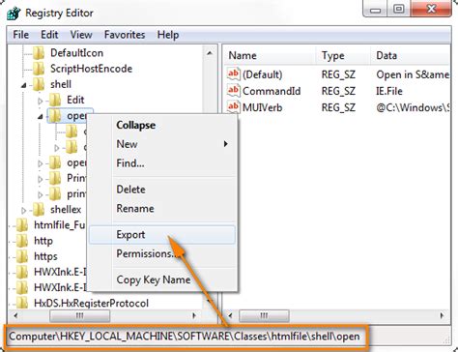Select the DefaultIcon key
The image size is (458, 352).
[76, 53]
